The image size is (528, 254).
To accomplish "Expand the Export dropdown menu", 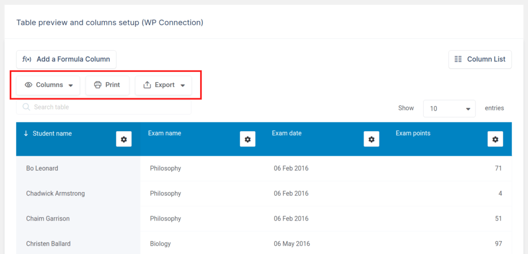I will click(183, 85).
